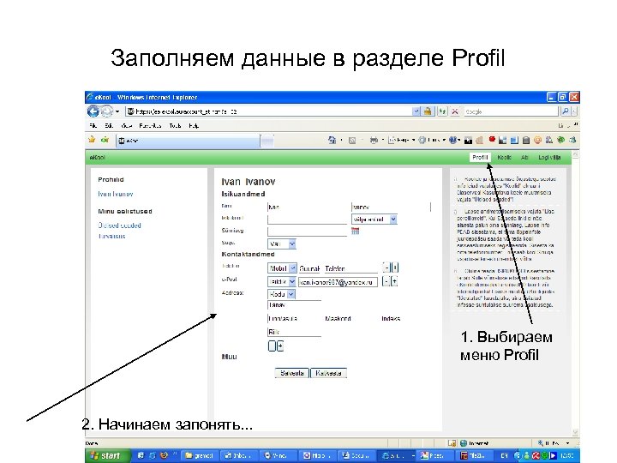Click the minus button in e-Post row

coord(386,281)
